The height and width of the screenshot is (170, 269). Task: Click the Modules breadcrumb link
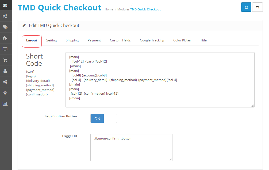click(x=123, y=9)
